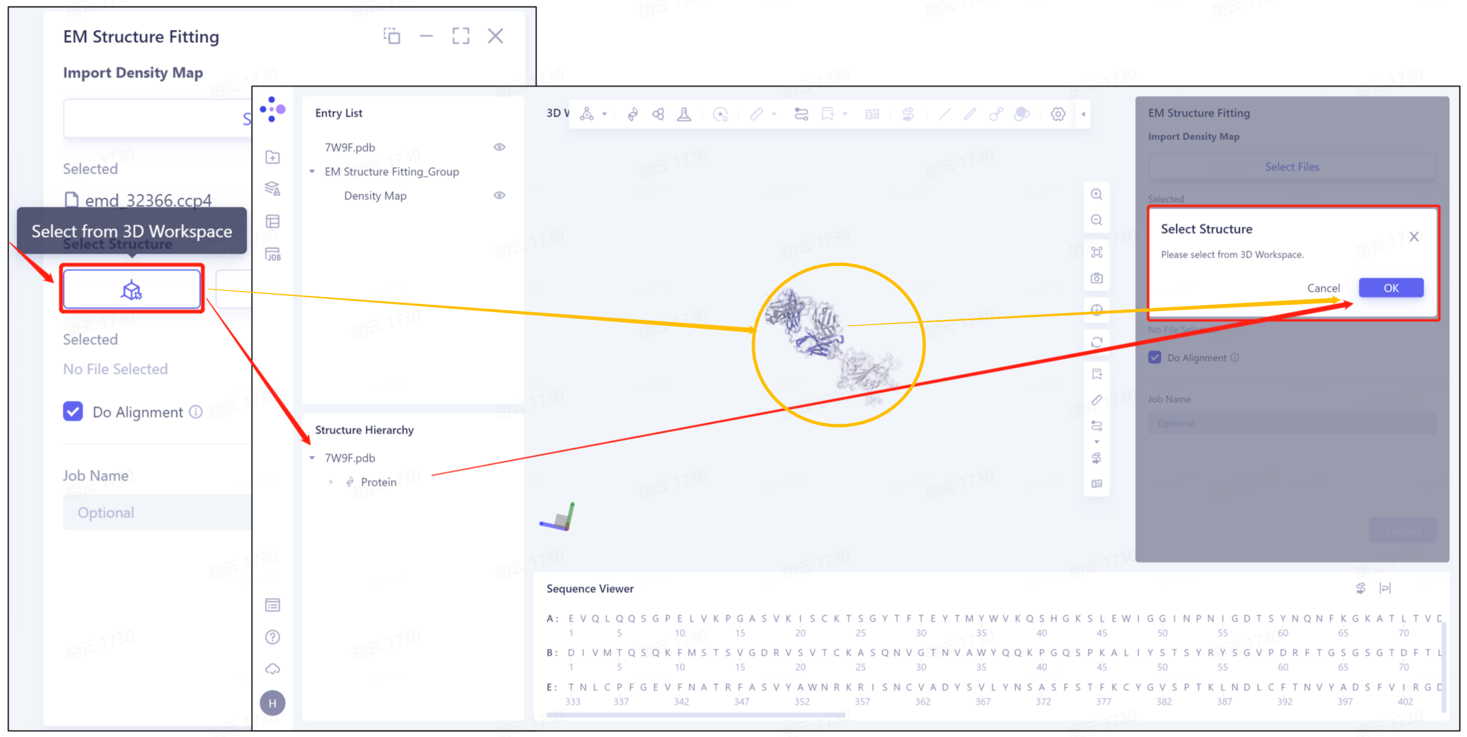This screenshot has width=1467, height=737.
Task: Select Density Map entry in list
Action: 375,196
